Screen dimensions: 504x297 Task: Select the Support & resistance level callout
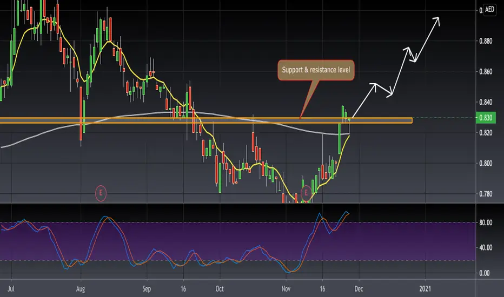[316, 70]
